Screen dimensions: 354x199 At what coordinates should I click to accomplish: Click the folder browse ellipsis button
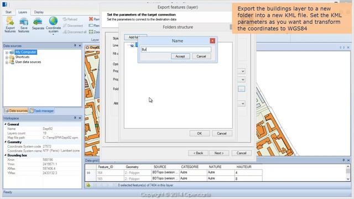click(x=241, y=88)
